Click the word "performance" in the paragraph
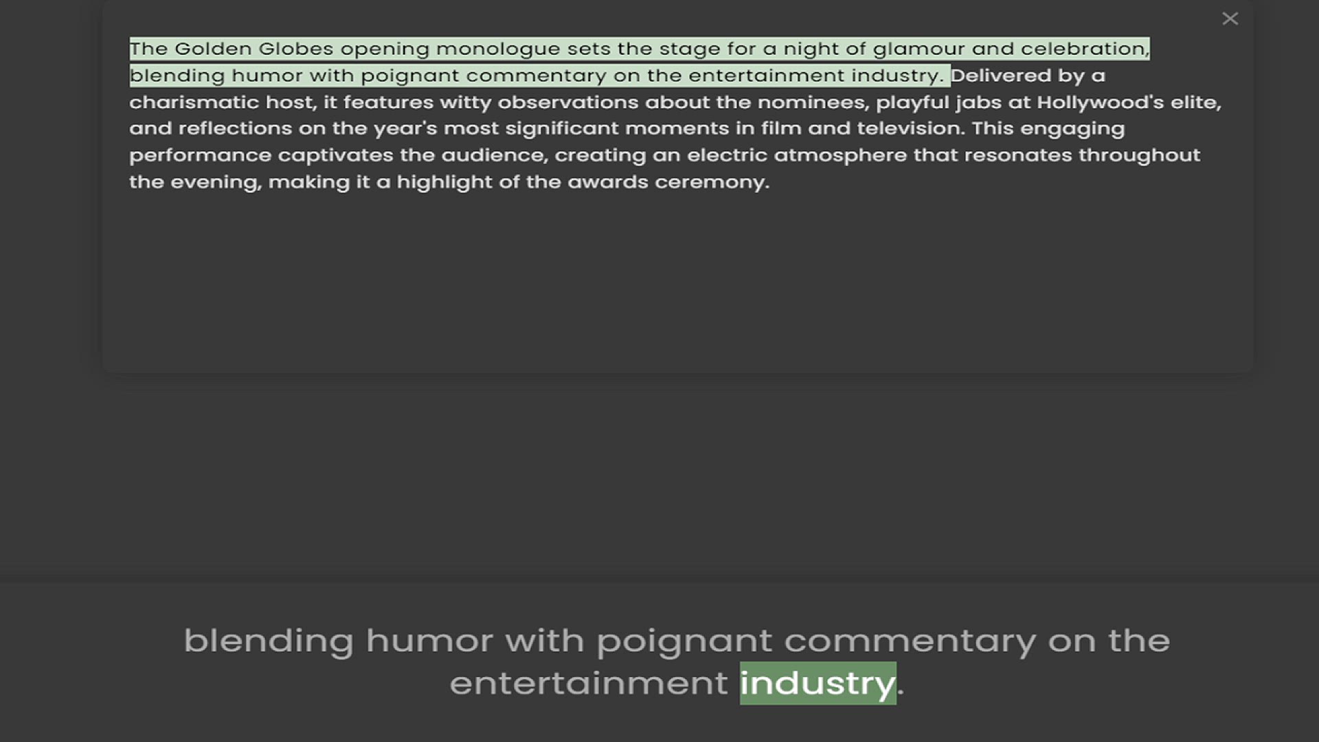 tap(200, 155)
